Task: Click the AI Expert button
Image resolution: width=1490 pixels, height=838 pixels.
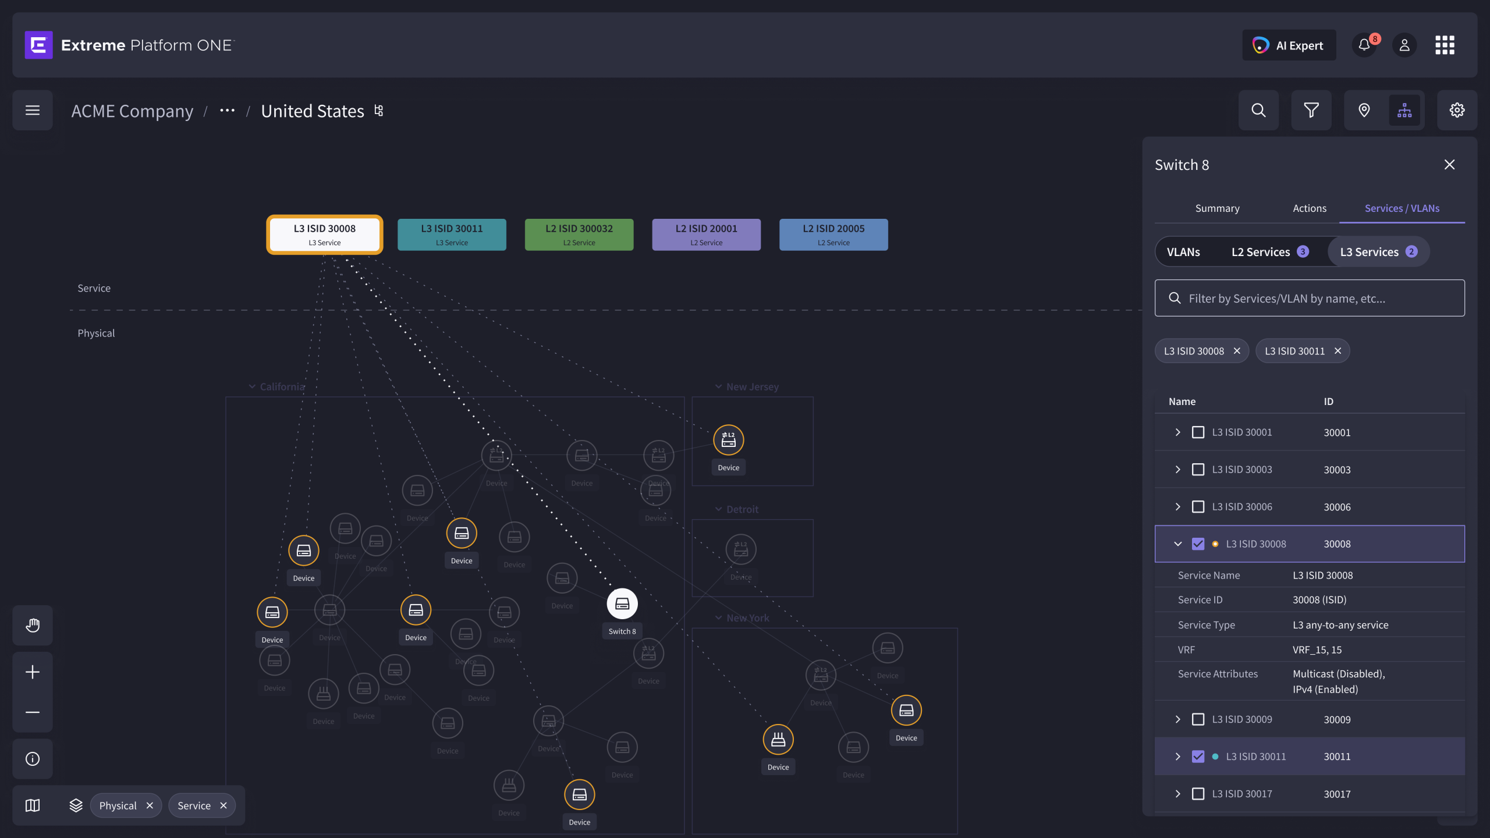Action: pyautogui.click(x=1289, y=45)
